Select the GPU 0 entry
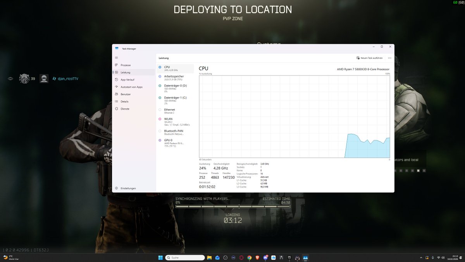The image size is (465, 262). click(175, 143)
